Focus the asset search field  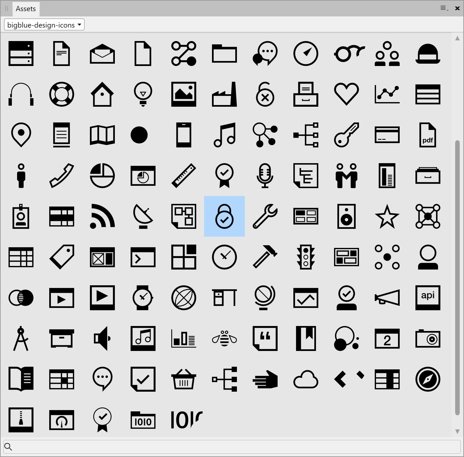point(232,446)
